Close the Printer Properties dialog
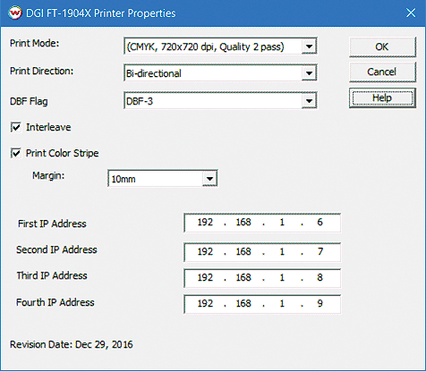 (x=411, y=13)
